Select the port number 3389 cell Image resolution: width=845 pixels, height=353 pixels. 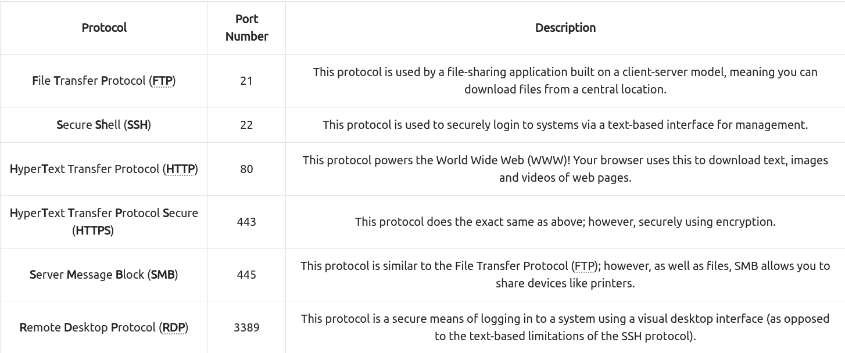(246, 327)
